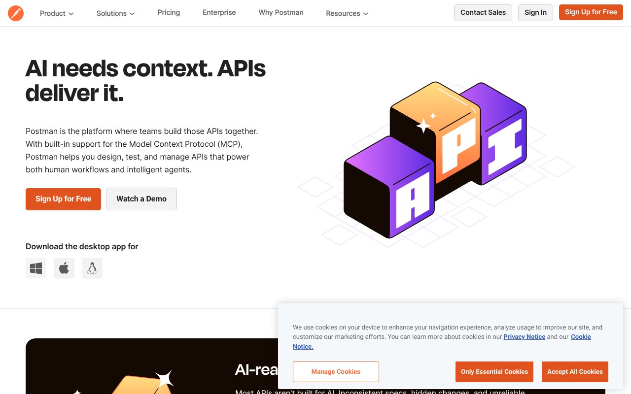631x394 pixels.
Task: Expand the Product dropdown menu
Action: coord(57,13)
